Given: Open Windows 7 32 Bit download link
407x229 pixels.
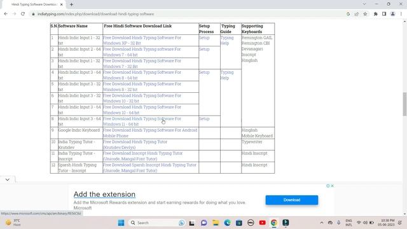Looking at the screenshot, I should pos(142,64).
